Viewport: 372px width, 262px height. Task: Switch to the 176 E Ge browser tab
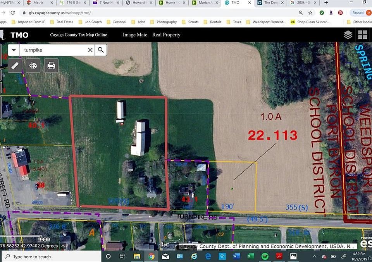pos(72,3)
